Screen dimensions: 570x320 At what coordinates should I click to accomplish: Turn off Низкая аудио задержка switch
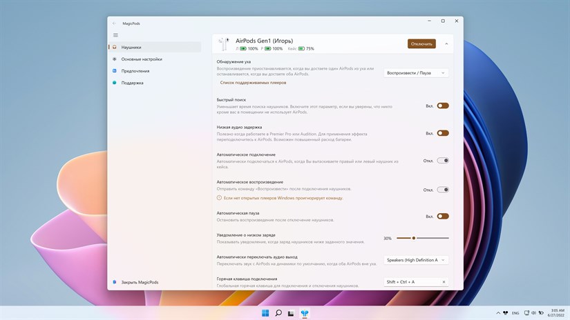[442, 133]
